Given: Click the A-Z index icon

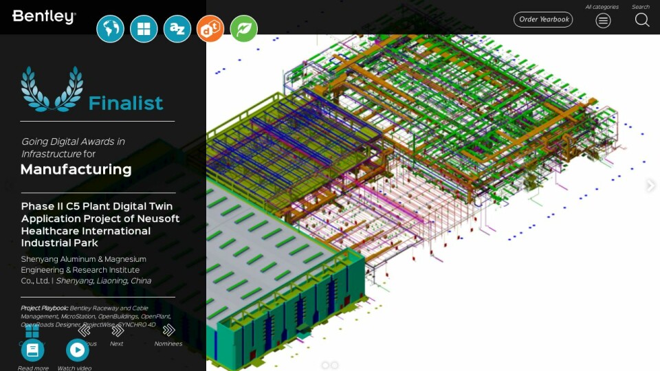Looking at the screenshot, I should [x=177, y=29].
